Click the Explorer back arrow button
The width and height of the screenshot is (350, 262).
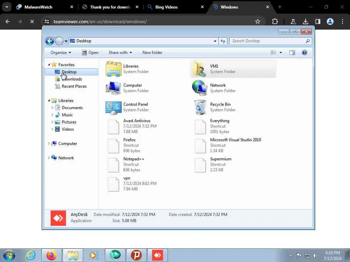point(50,41)
